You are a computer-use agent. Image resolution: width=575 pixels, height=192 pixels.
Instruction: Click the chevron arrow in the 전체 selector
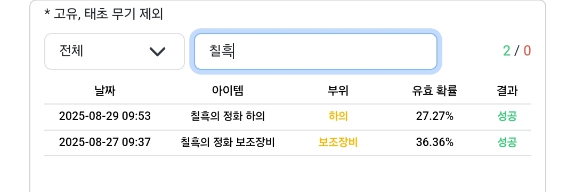(158, 52)
